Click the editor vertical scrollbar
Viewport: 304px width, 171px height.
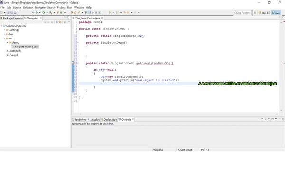click(281, 66)
